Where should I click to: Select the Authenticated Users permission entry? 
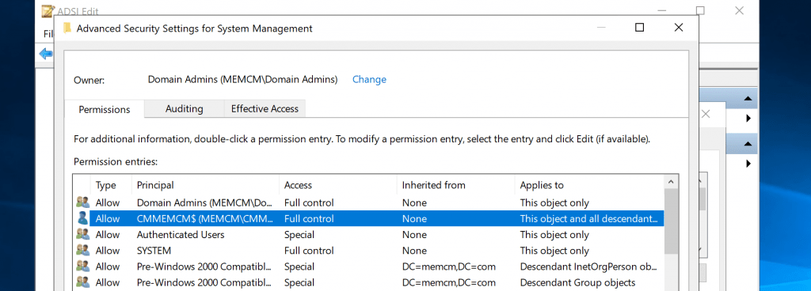click(368, 235)
